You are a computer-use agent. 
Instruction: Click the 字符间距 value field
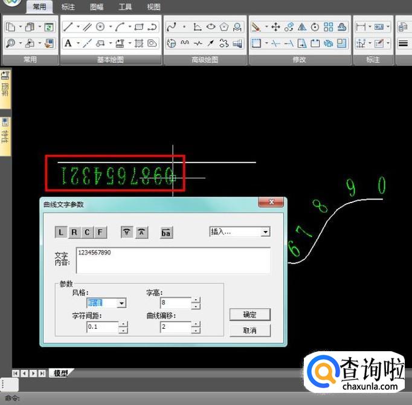(x=103, y=327)
